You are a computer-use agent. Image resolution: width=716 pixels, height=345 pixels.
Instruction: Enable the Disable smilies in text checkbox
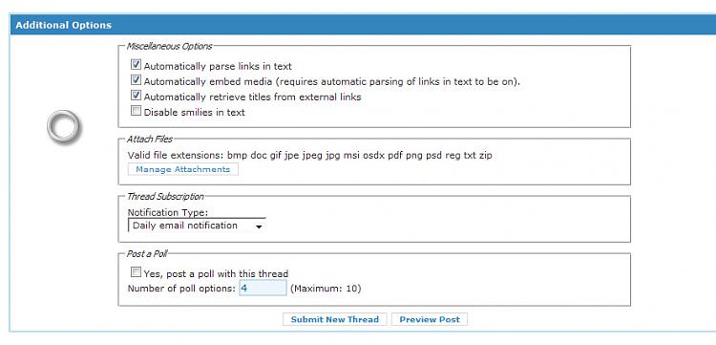coord(136,110)
